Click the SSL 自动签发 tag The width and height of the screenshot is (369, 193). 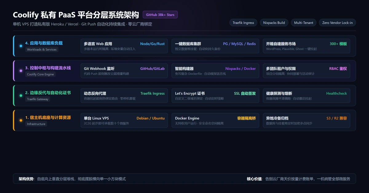(x=245, y=93)
